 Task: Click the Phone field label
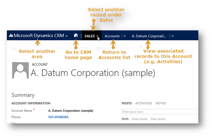(16, 117)
